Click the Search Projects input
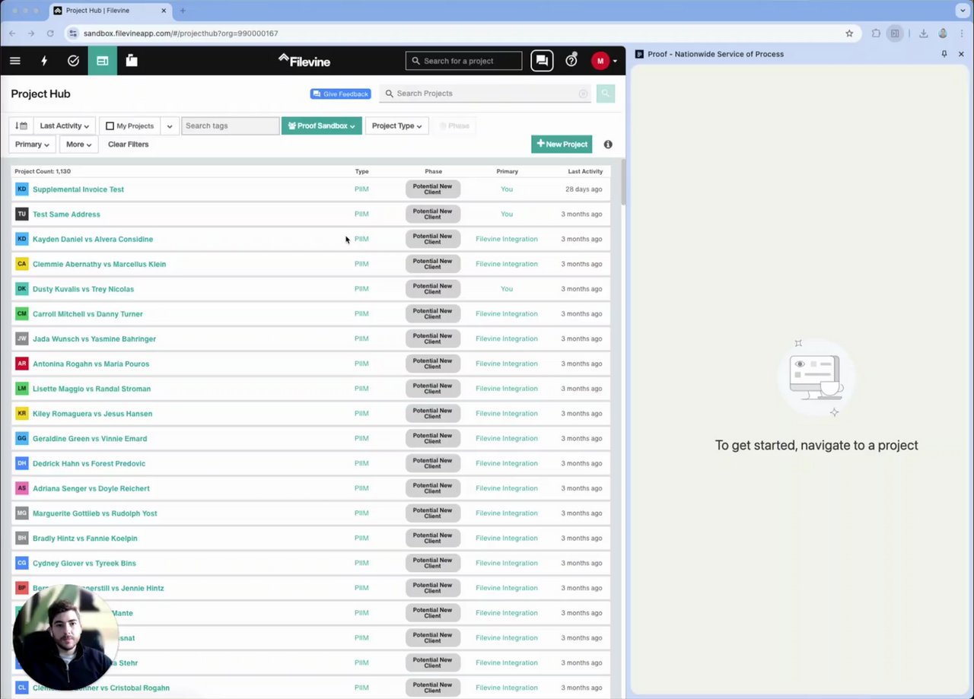Screen dimensions: 974x699 [x=485, y=94]
